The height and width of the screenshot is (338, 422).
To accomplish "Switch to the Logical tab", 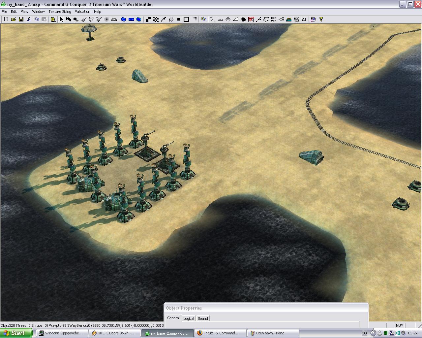I will [189, 318].
